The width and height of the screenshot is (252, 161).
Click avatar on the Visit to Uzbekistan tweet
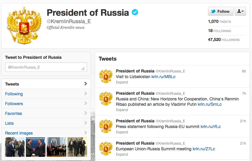[106, 76]
